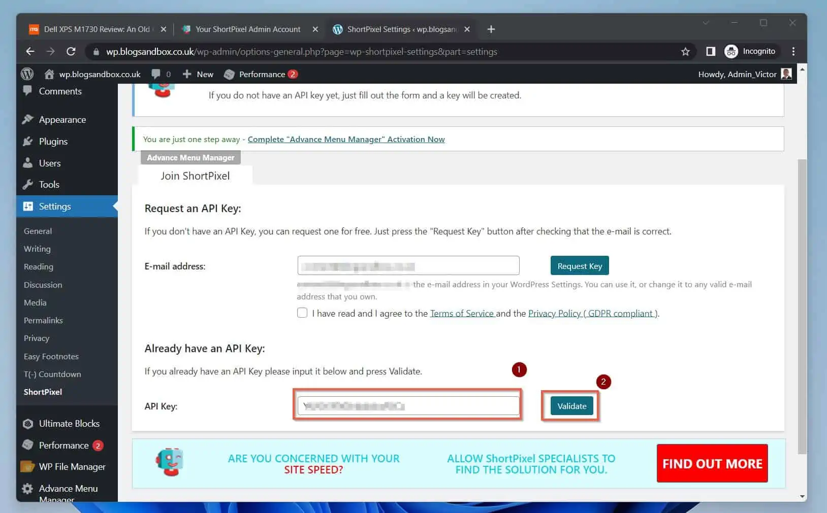
Task: Click the scrollbar down arrow
Action: click(x=802, y=497)
